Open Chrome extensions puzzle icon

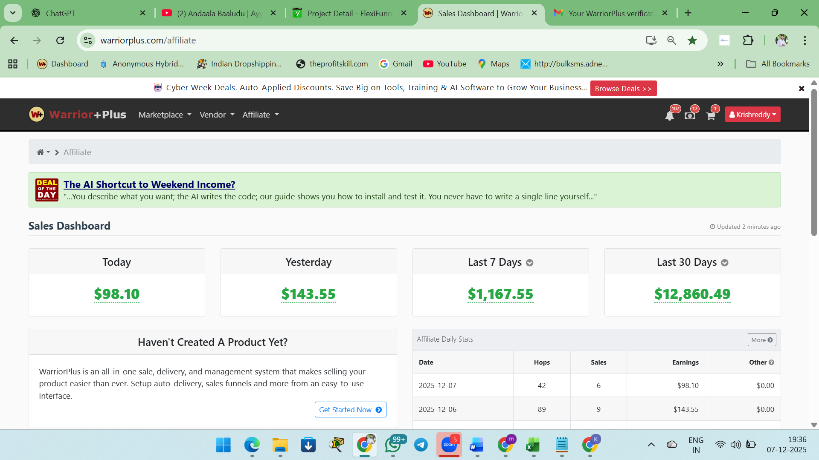pyautogui.click(x=748, y=40)
